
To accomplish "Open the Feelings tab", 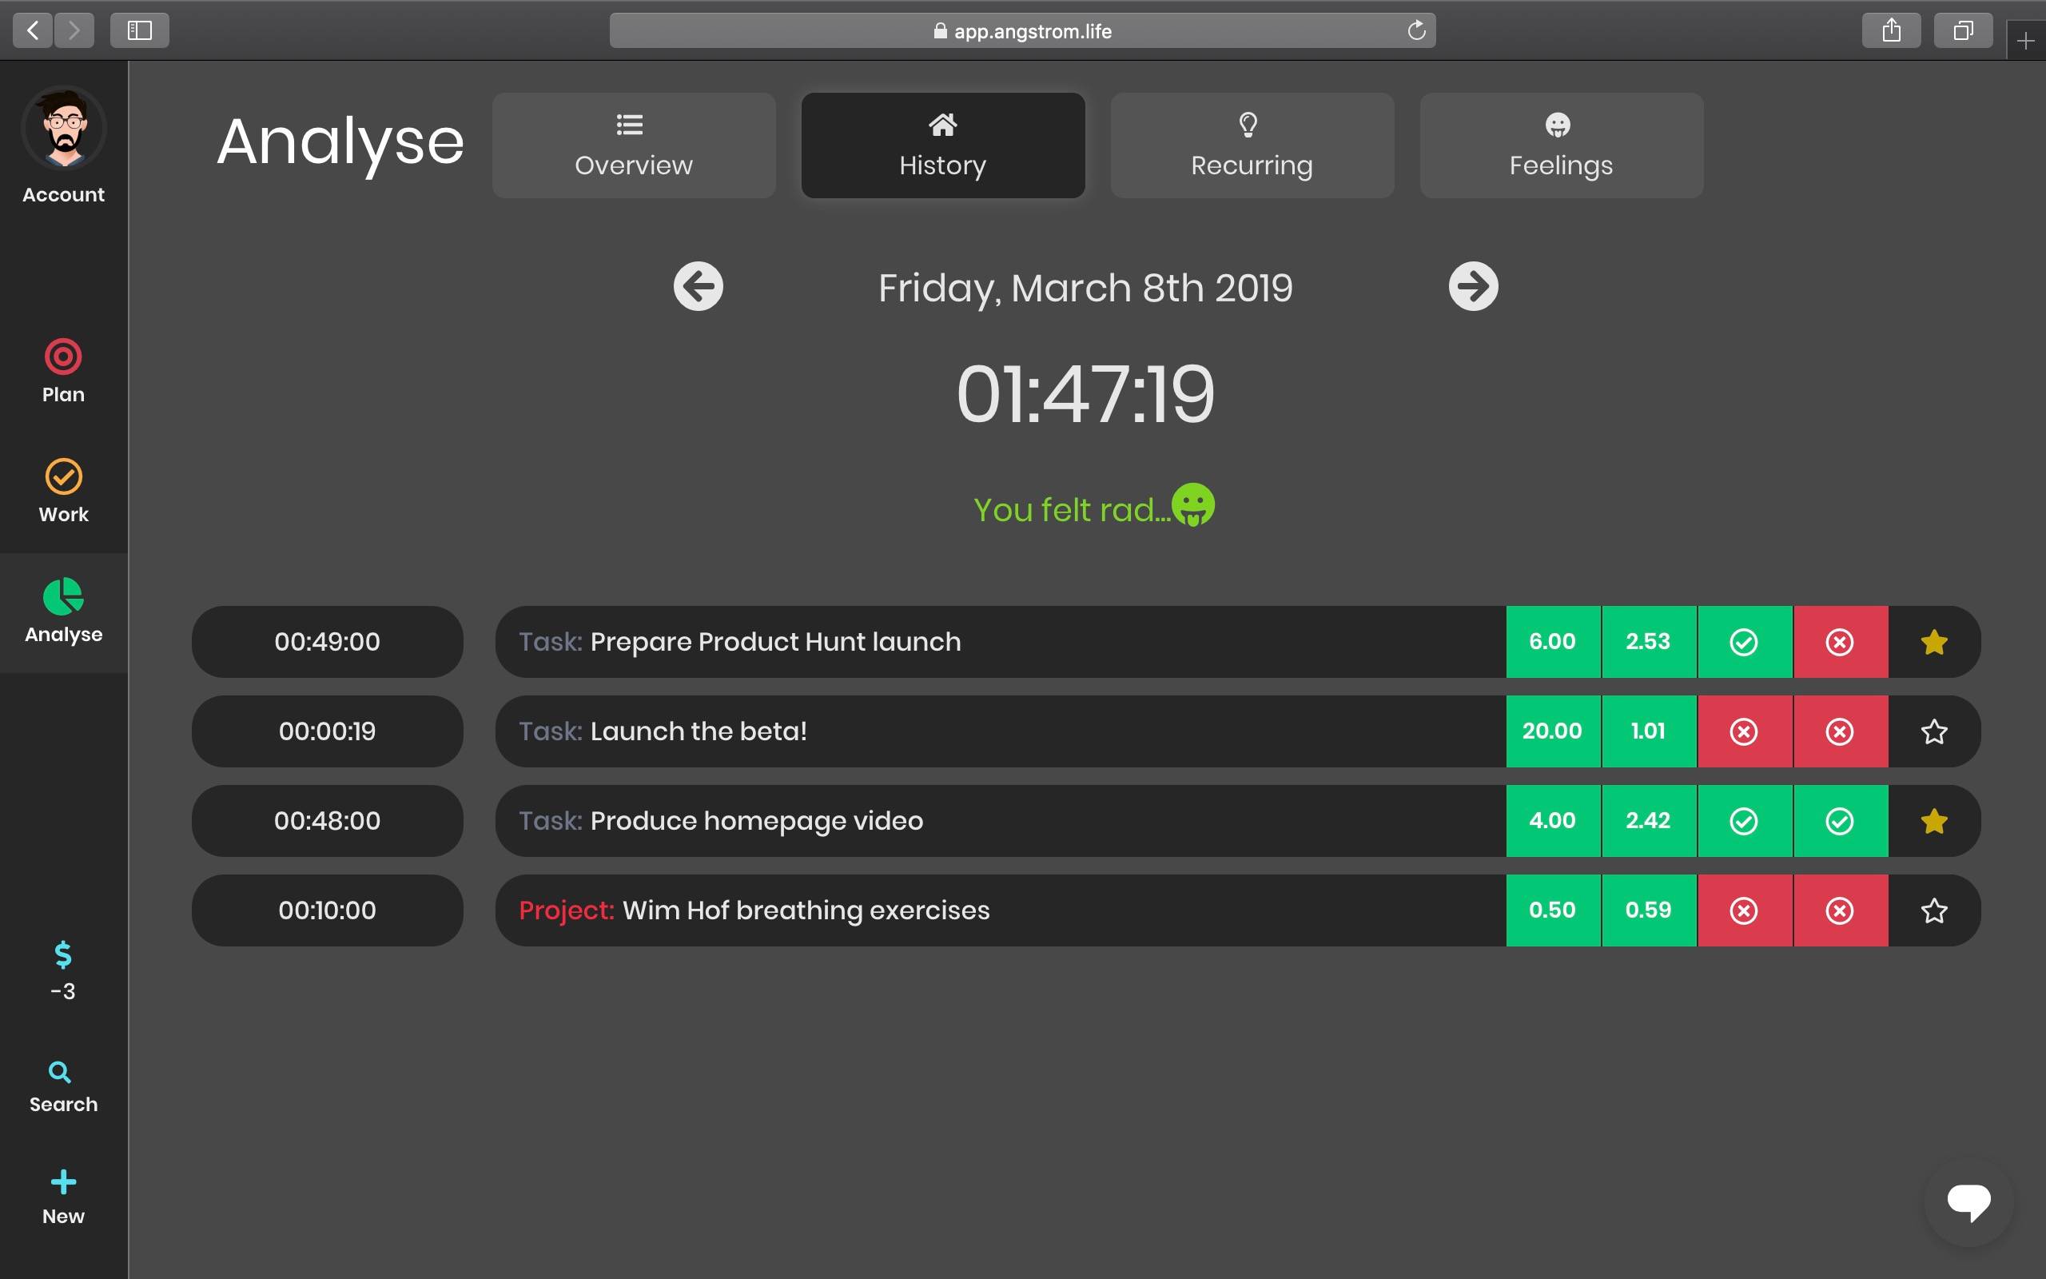I will (x=1560, y=145).
